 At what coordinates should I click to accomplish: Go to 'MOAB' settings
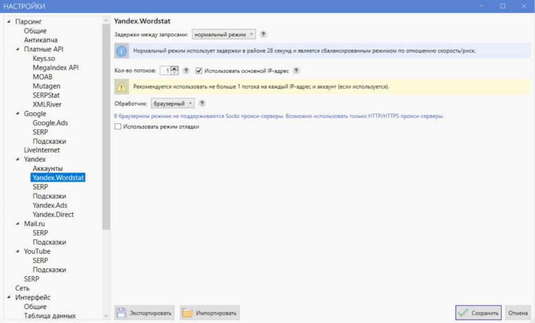[x=43, y=77]
